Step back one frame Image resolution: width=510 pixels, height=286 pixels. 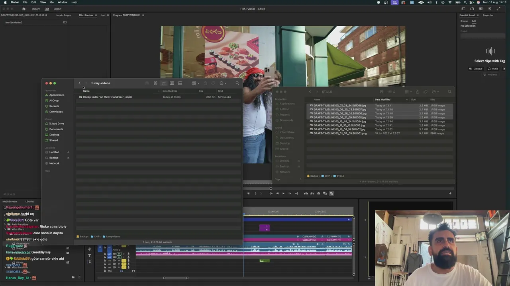tap(277, 193)
